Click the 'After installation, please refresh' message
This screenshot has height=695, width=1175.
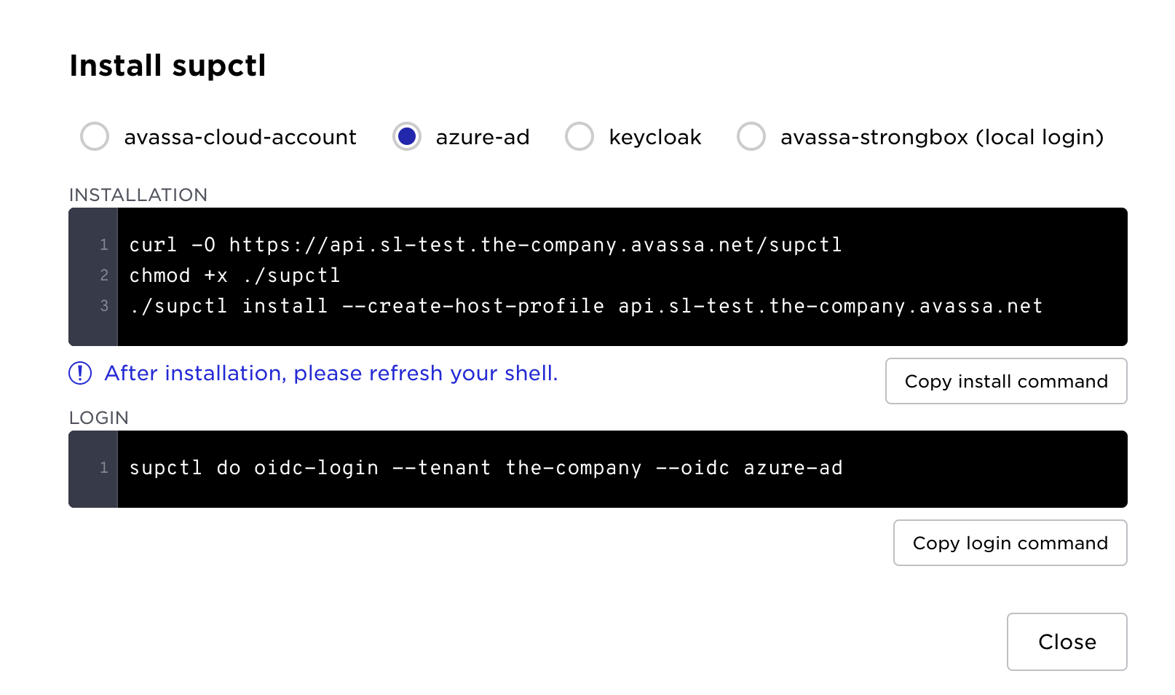(x=331, y=373)
